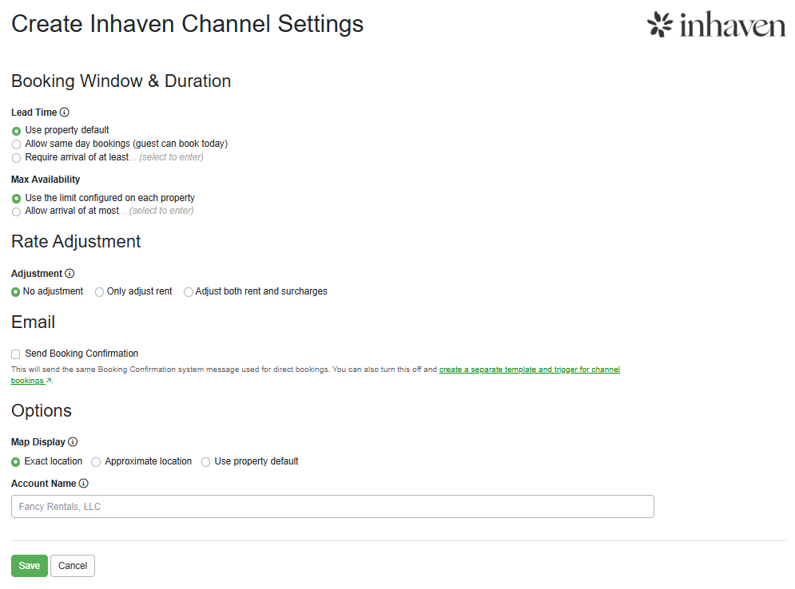795x589 pixels.
Task: Choose Require arrival of at least option
Action: tap(16, 158)
